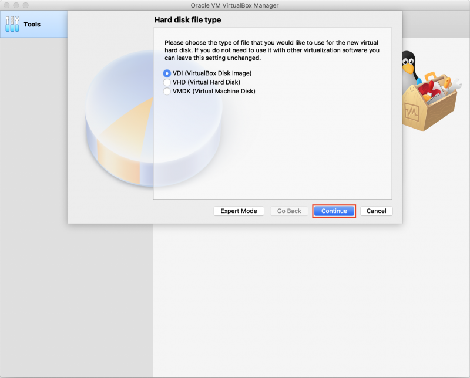Image resolution: width=470 pixels, height=378 pixels.
Task: Click the Oracle VM VirtualBox Manager title bar
Action: [234, 5]
